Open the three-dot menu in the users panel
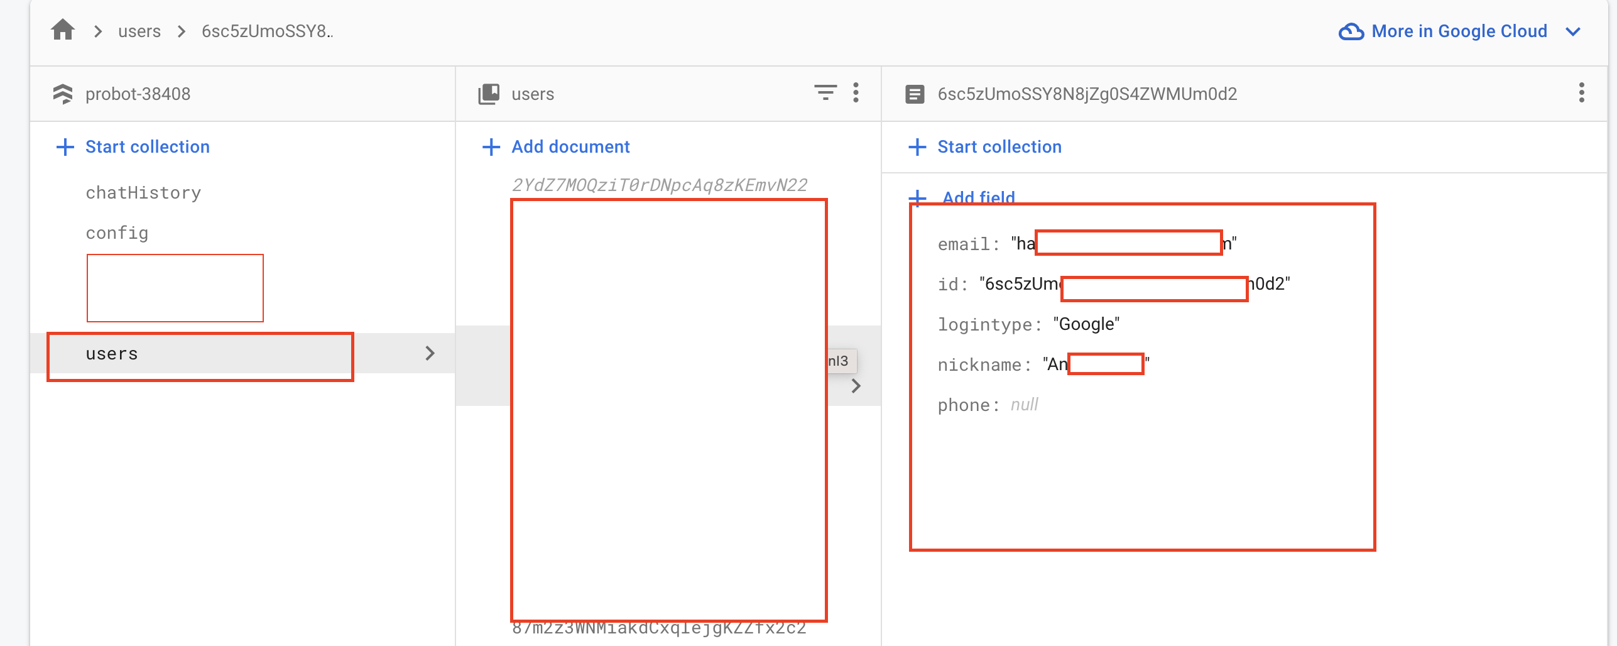 click(856, 93)
